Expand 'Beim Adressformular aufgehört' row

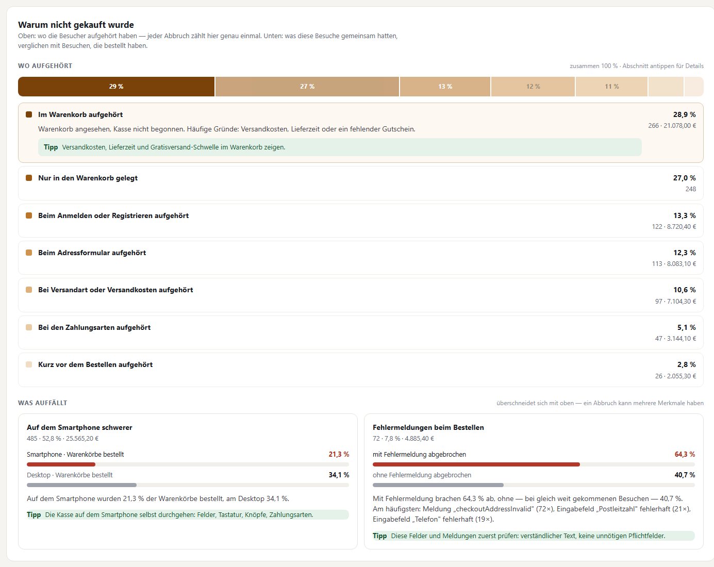click(x=361, y=258)
